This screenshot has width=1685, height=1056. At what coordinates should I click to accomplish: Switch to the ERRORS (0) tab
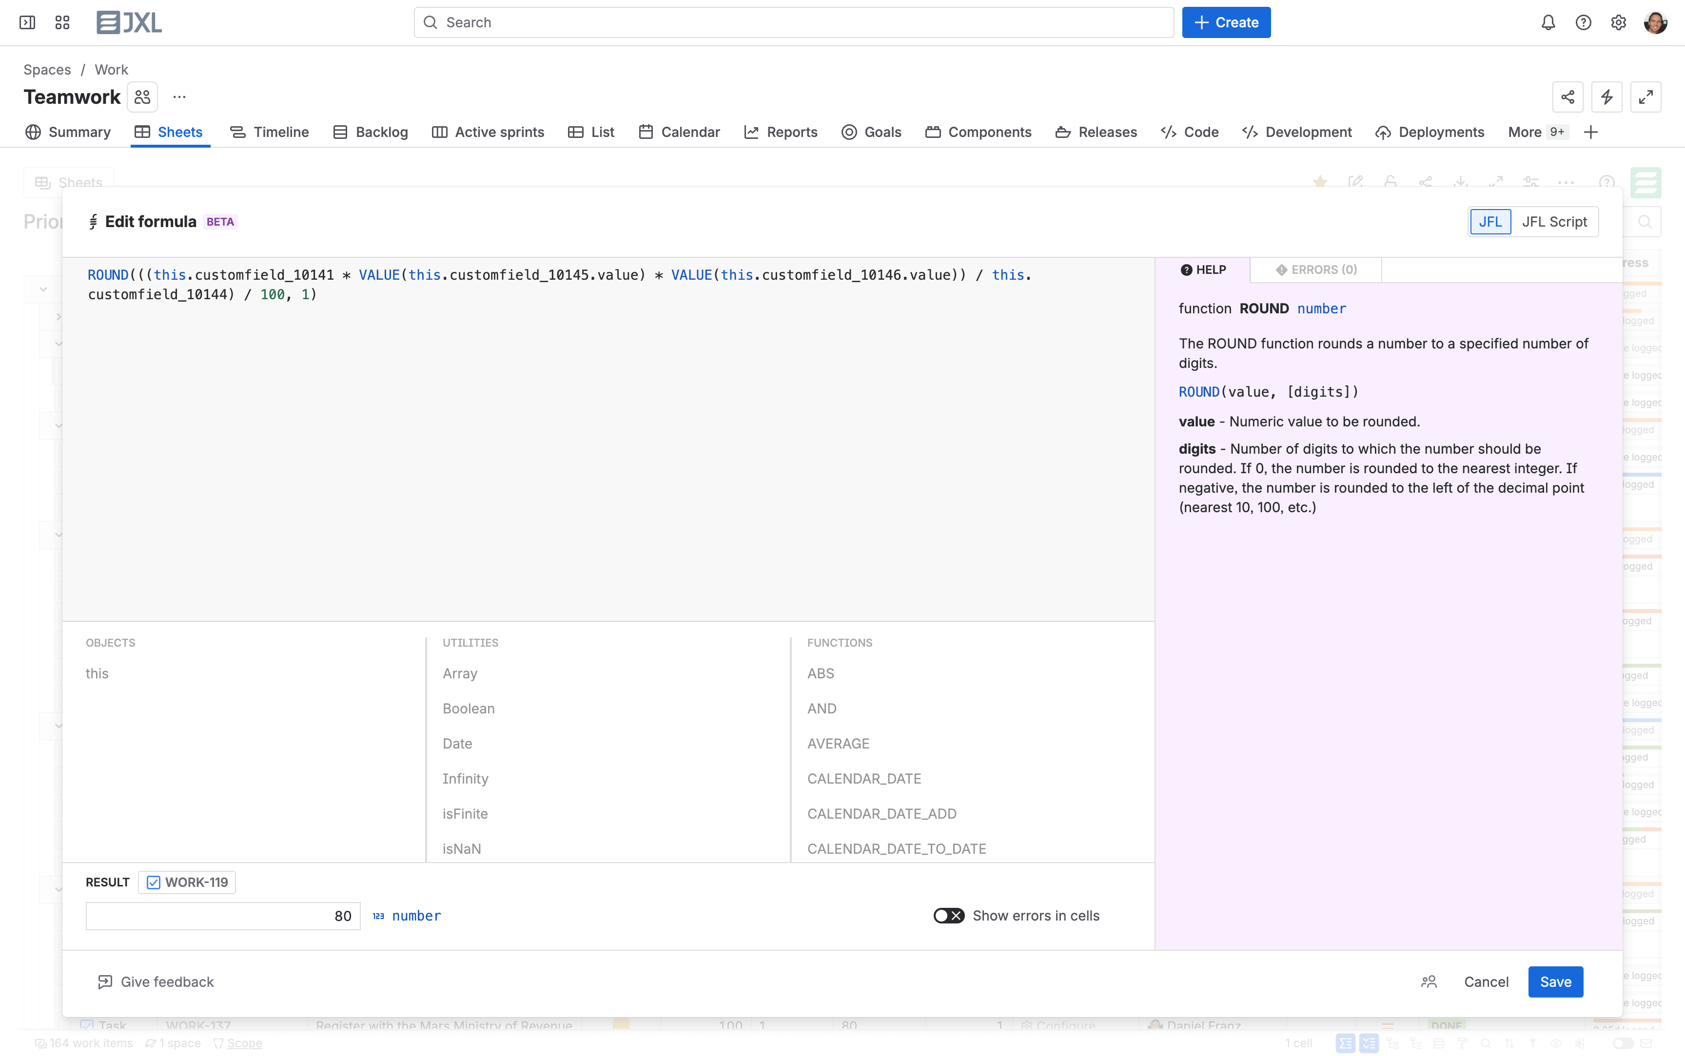[x=1316, y=269]
